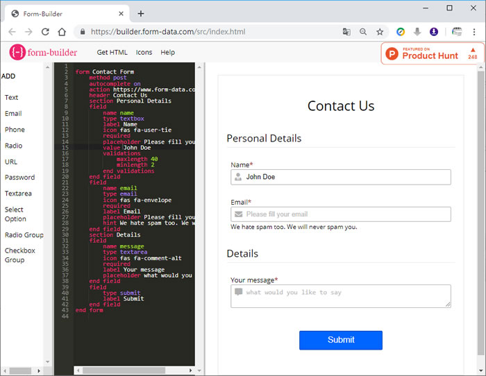The height and width of the screenshot is (376, 486).
Task: Reload the page with the refresh icon
Action: click(x=45, y=32)
